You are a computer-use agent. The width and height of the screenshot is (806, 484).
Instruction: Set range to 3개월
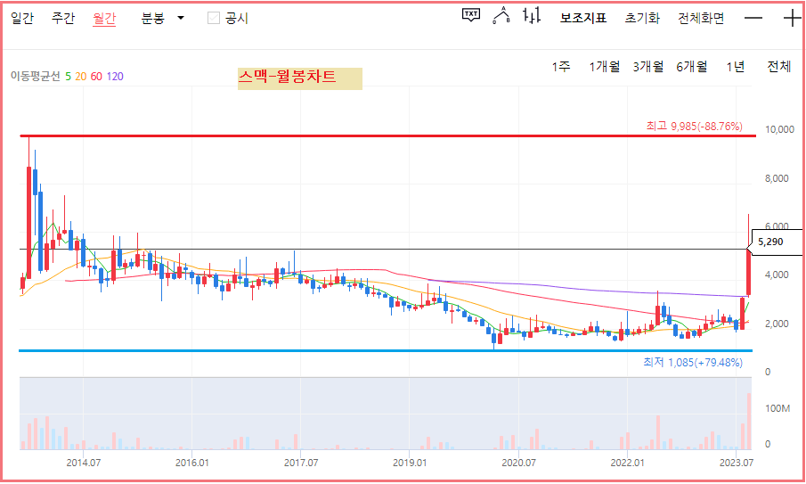[647, 66]
